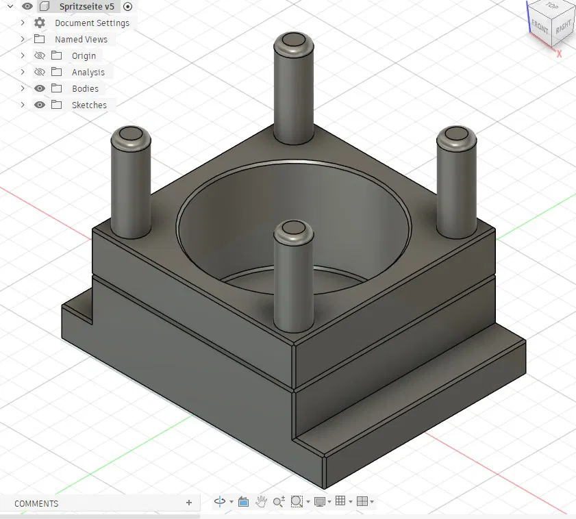Show the hidden Analysis folder
The image size is (576, 519).
pyautogui.click(x=40, y=72)
